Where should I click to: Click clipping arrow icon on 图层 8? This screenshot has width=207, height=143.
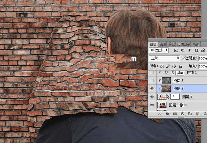click(160, 89)
